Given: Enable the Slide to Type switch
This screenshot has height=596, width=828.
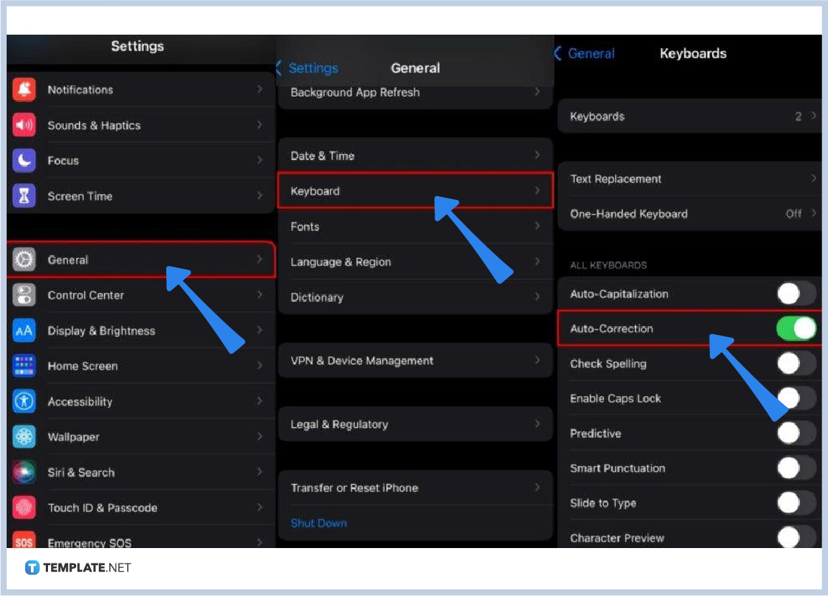Looking at the screenshot, I should point(796,502).
